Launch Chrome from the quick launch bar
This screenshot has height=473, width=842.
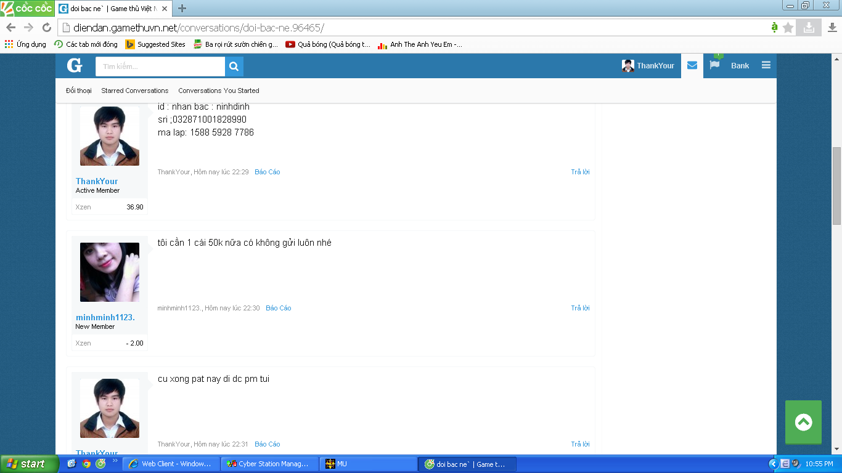tap(86, 464)
